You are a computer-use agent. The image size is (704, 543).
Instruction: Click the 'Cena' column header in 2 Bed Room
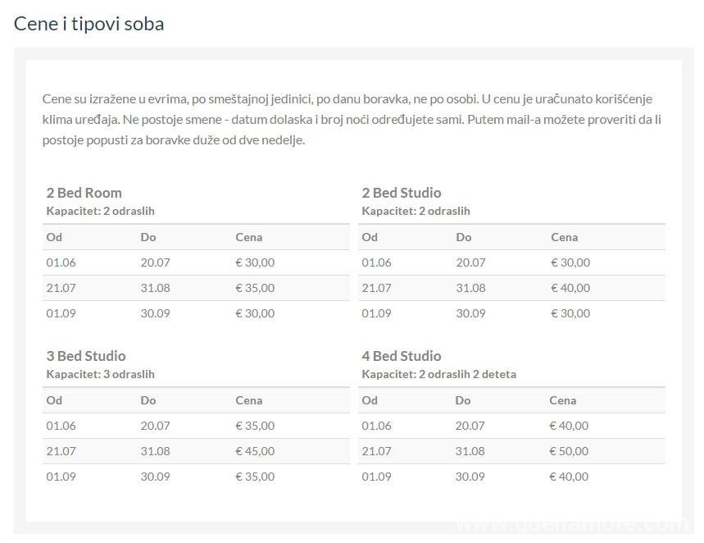pos(248,237)
